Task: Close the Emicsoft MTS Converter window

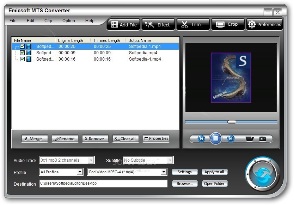Action: pyautogui.click(x=278, y=12)
